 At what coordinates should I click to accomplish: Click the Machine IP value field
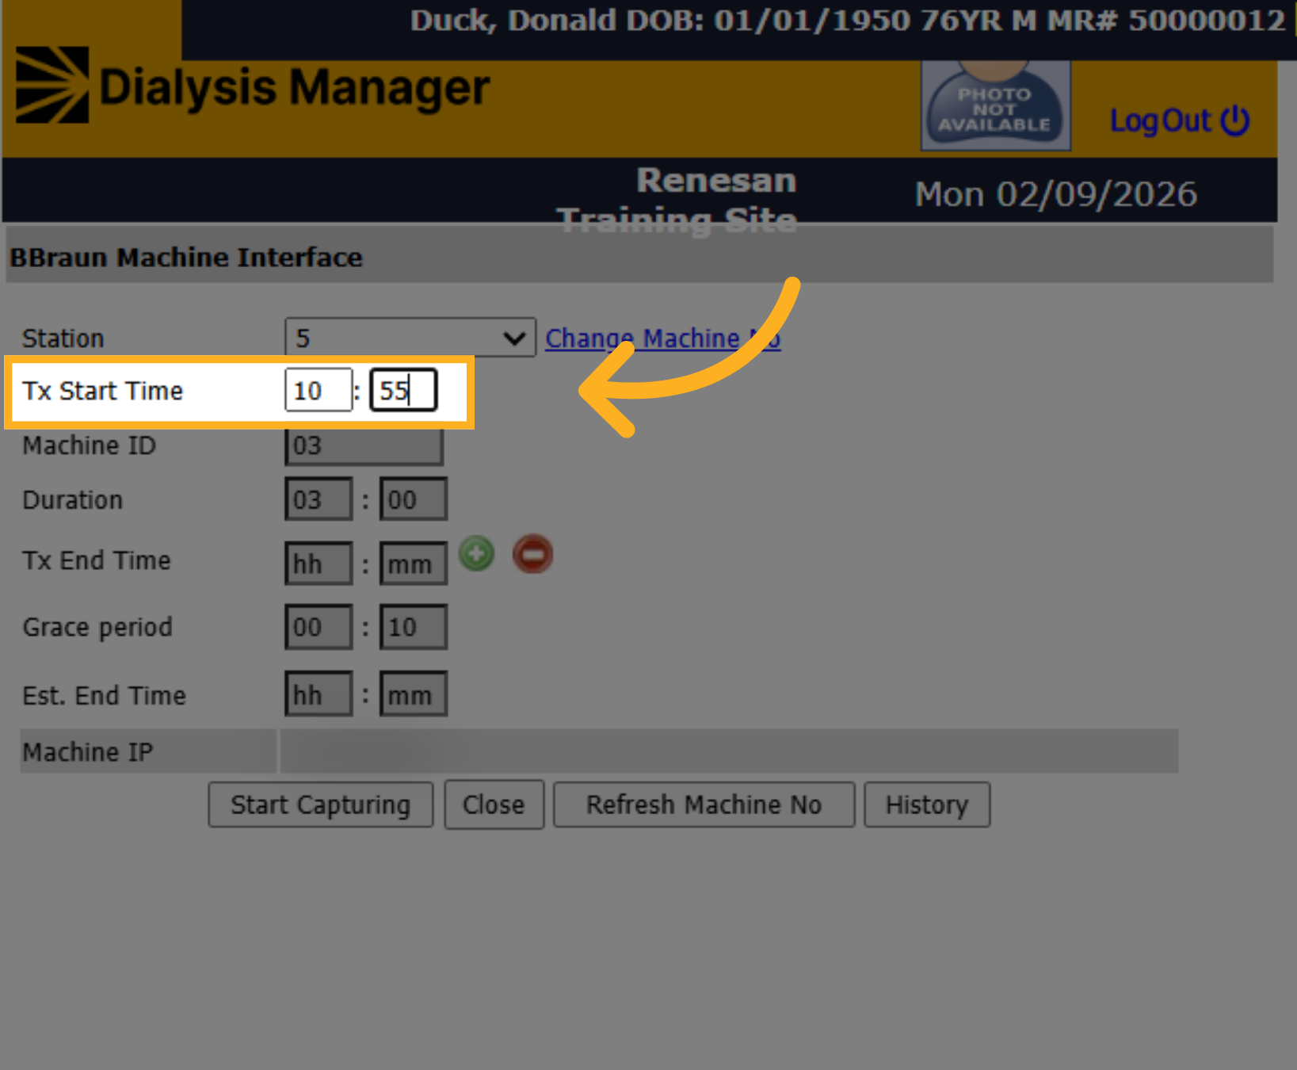point(729,751)
